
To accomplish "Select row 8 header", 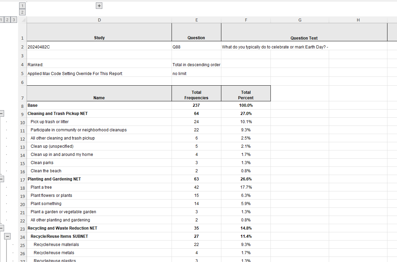I will point(23,106).
